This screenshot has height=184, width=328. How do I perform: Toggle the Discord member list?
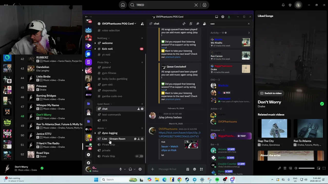[x=204, y=24]
